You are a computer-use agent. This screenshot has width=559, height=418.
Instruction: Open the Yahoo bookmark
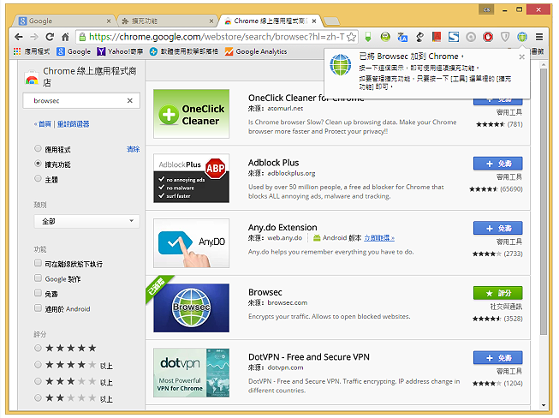click(x=120, y=51)
